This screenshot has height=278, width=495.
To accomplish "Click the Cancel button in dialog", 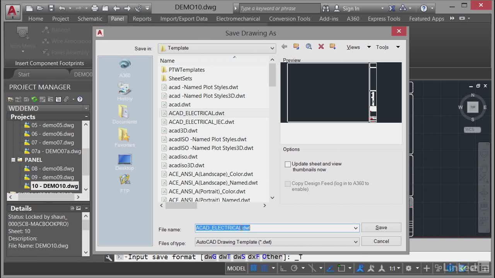I will pyautogui.click(x=381, y=241).
